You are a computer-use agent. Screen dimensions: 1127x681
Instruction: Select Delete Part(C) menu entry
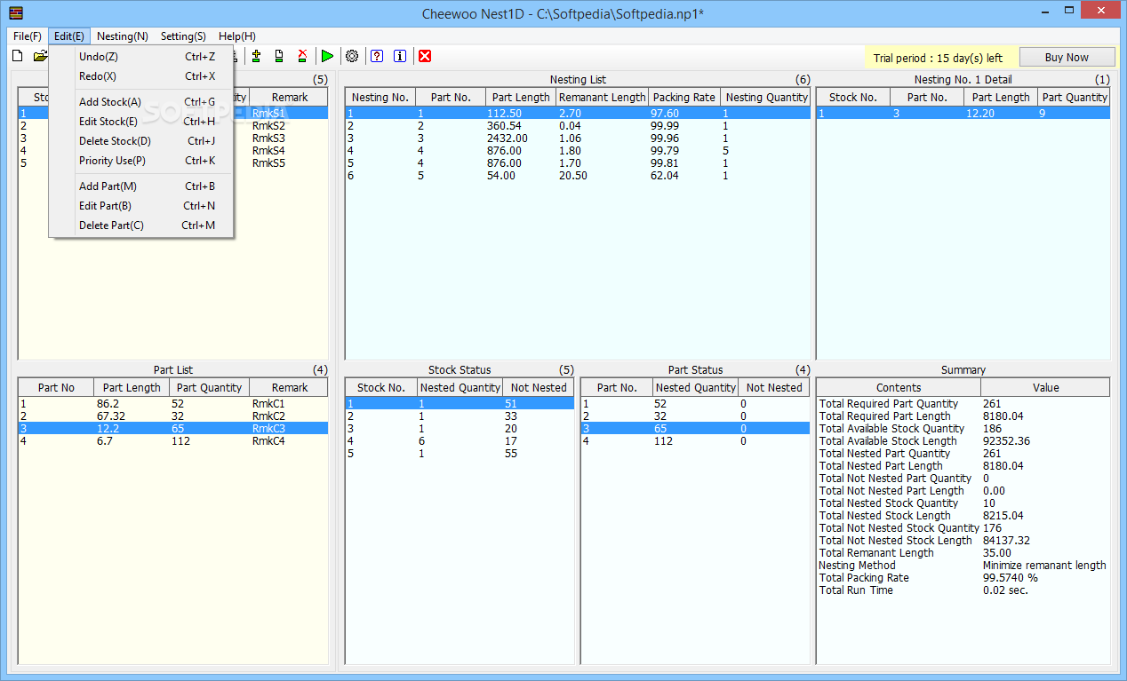(x=141, y=226)
